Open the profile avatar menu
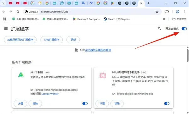This screenshot has height=114, width=189. 178,12
